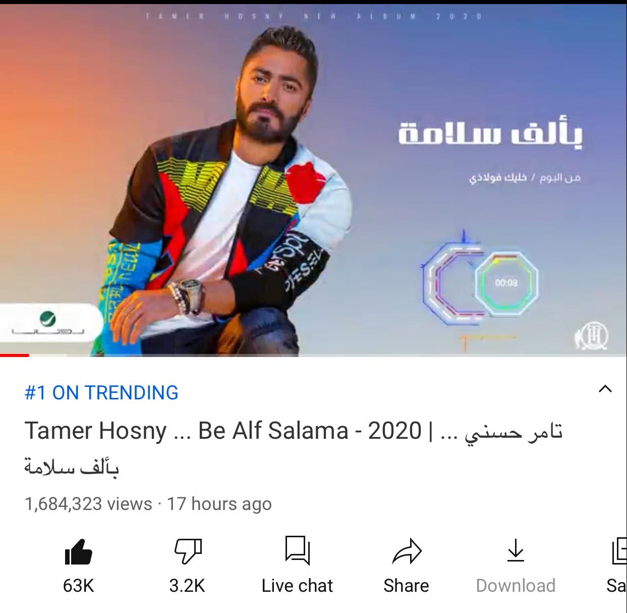Tap the 3.2K dislikes count
627x613 pixels.
(x=187, y=586)
